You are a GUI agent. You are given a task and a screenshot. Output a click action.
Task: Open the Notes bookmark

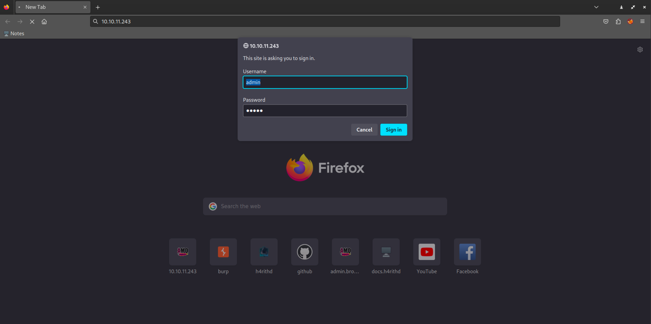(14, 33)
